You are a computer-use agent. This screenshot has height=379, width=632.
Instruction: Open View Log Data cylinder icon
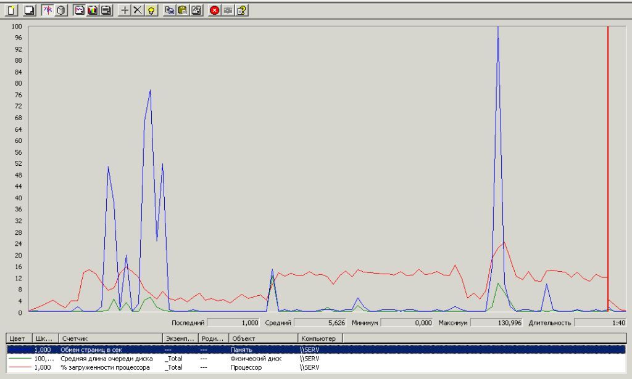point(61,10)
